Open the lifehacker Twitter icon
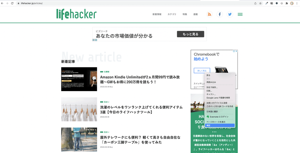 (x=230, y=14)
